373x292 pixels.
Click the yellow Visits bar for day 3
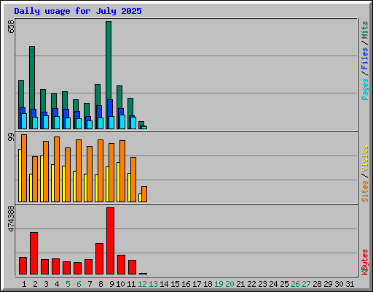tap(42, 179)
